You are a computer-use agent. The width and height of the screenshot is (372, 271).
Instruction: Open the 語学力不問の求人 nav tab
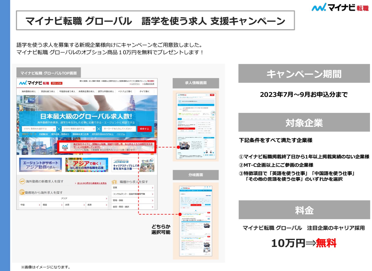[106, 92]
